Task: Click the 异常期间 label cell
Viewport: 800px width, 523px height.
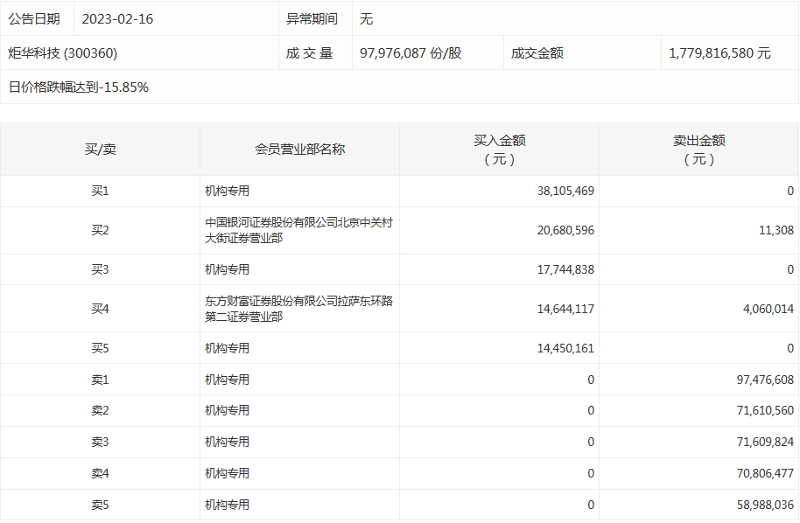Action: tap(312, 18)
